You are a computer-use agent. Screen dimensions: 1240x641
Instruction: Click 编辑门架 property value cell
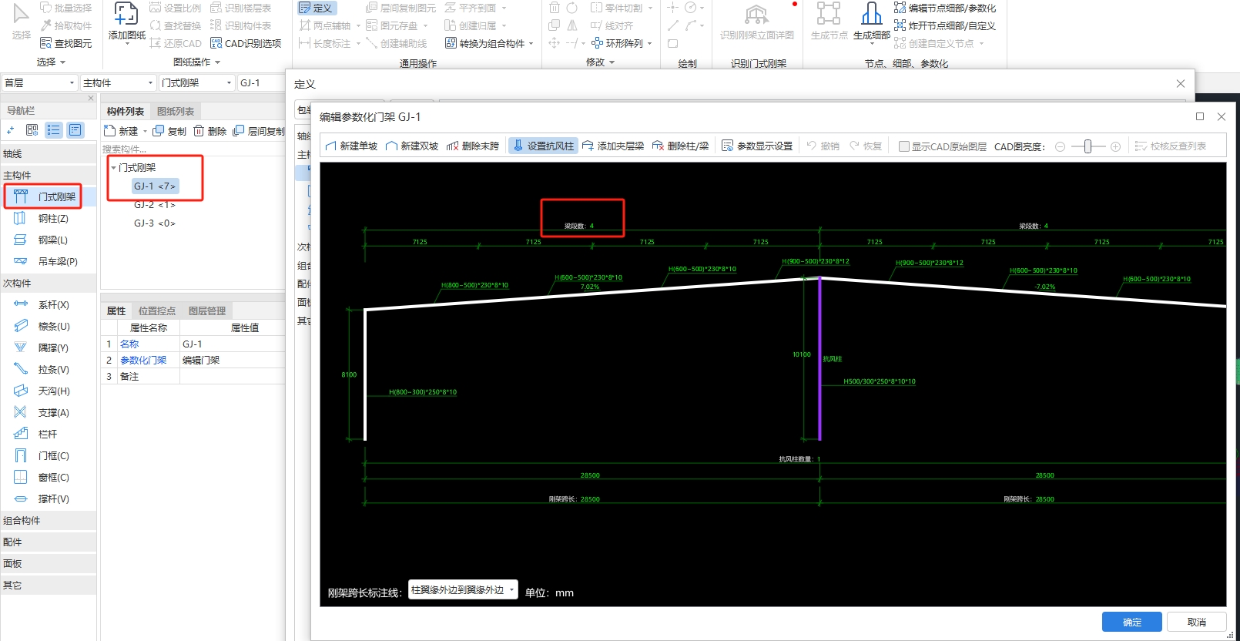[x=233, y=360]
